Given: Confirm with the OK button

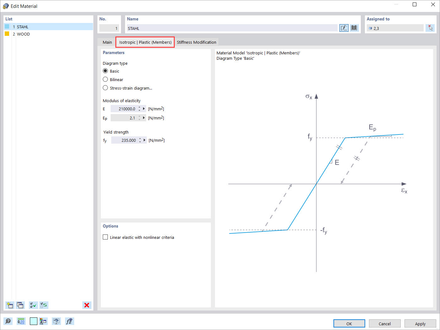Looking at the screenshot, I should 349,324.
